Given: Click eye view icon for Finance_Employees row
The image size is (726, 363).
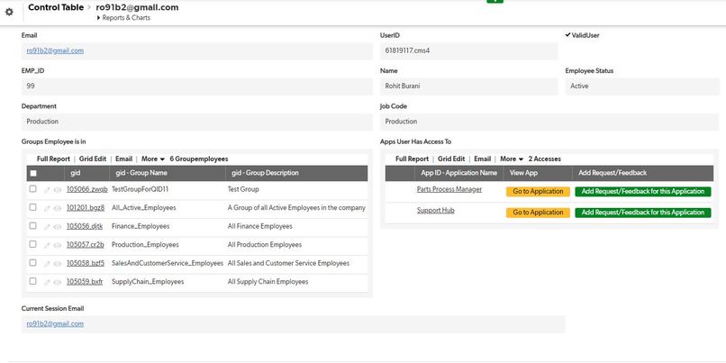Looking at the screenshot, I should coord(58,227).
